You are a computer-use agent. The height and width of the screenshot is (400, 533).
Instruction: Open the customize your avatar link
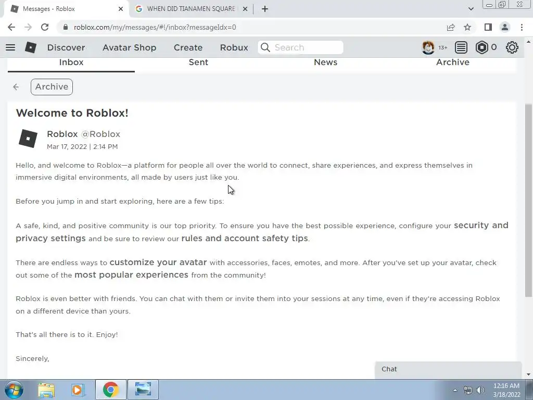(158, 262)
